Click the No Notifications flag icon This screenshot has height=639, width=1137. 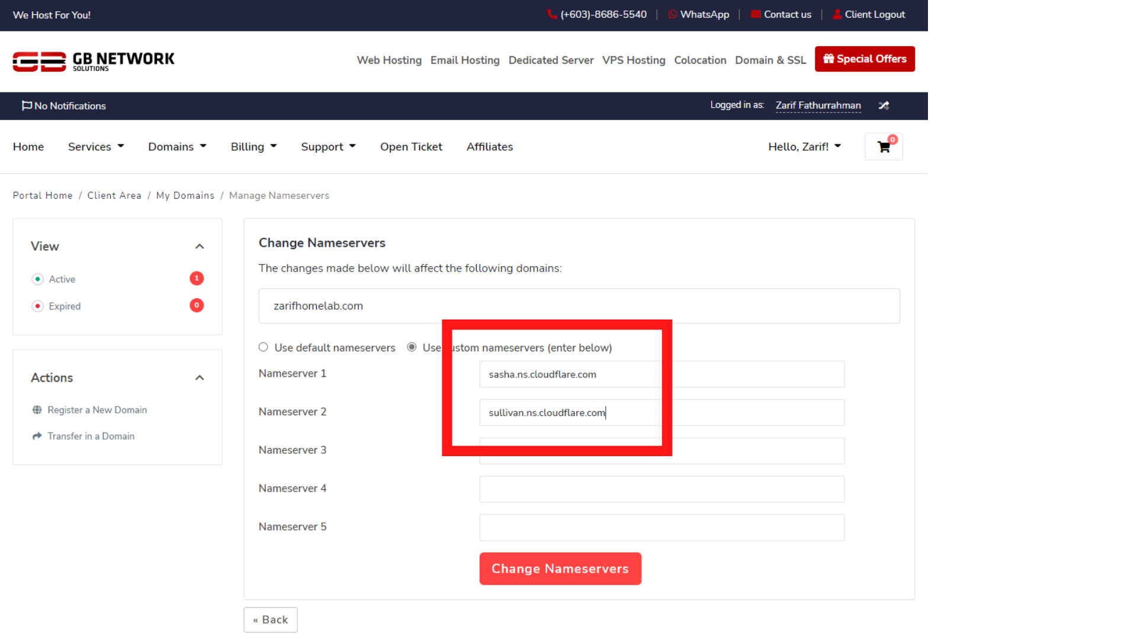(x=27, y=105)
